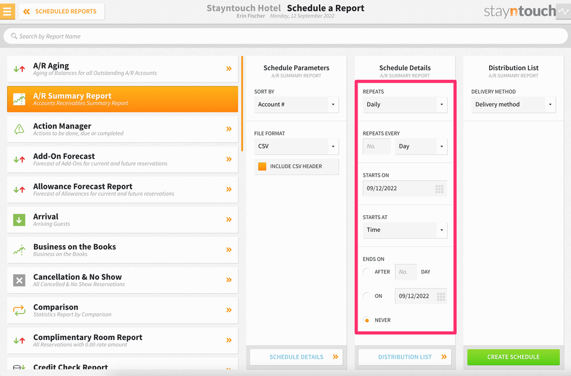Click the Repeats Every number field

377,146
